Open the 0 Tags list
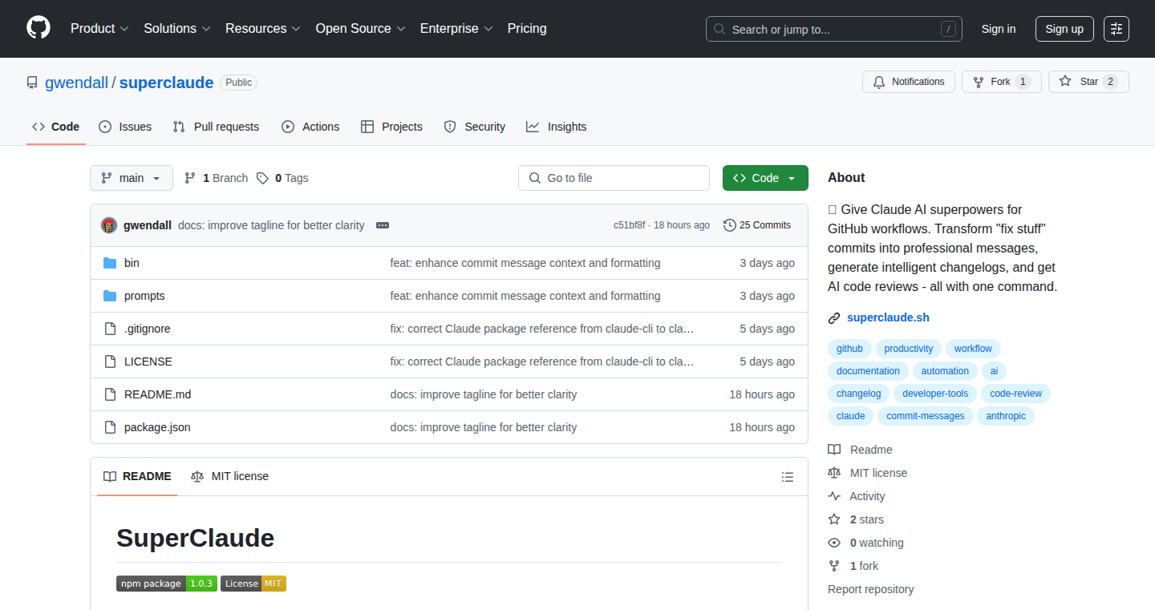The height and width of the screenshot is (610, 1155). (x=282, y=178)
